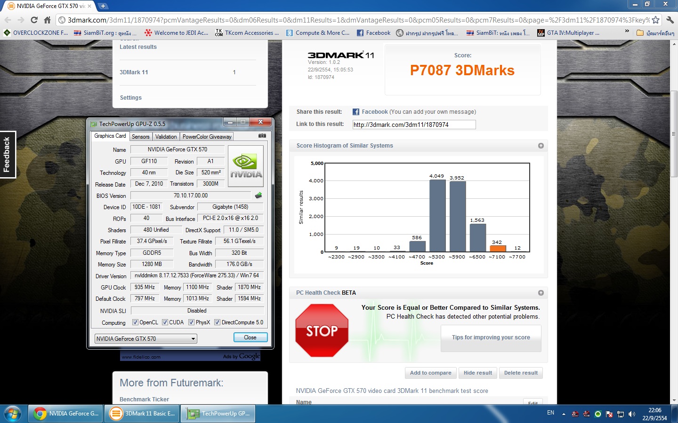
Task: Open the taskbar clock showing 22:06
Action: point(654,414)
